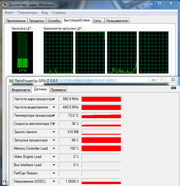Screen dimensions: 180x186
Task: Click the GPU core clock red graph
Action: 101,99
